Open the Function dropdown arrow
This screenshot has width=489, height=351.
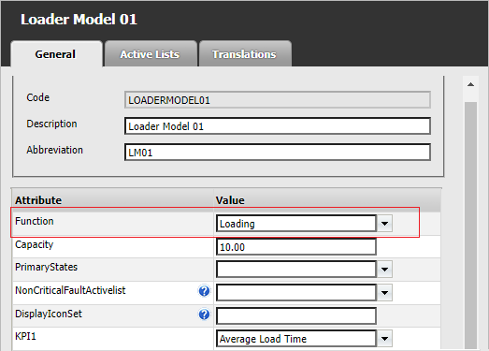pos(384,224)
